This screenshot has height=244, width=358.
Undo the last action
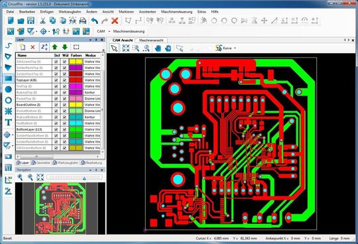[95, 21]
